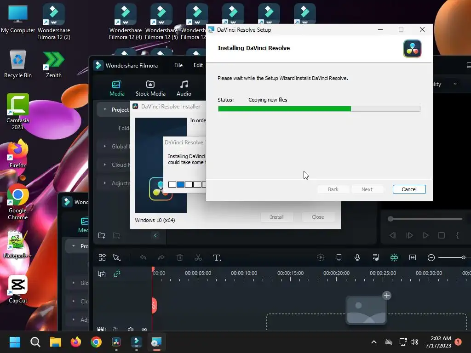The image size is (471, 353).
Task: Open CapCut desktop shortcut
Action: click(18, 289)
